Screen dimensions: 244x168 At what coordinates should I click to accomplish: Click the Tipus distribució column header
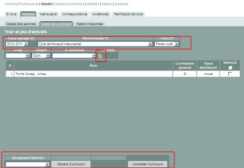[208, 65]
